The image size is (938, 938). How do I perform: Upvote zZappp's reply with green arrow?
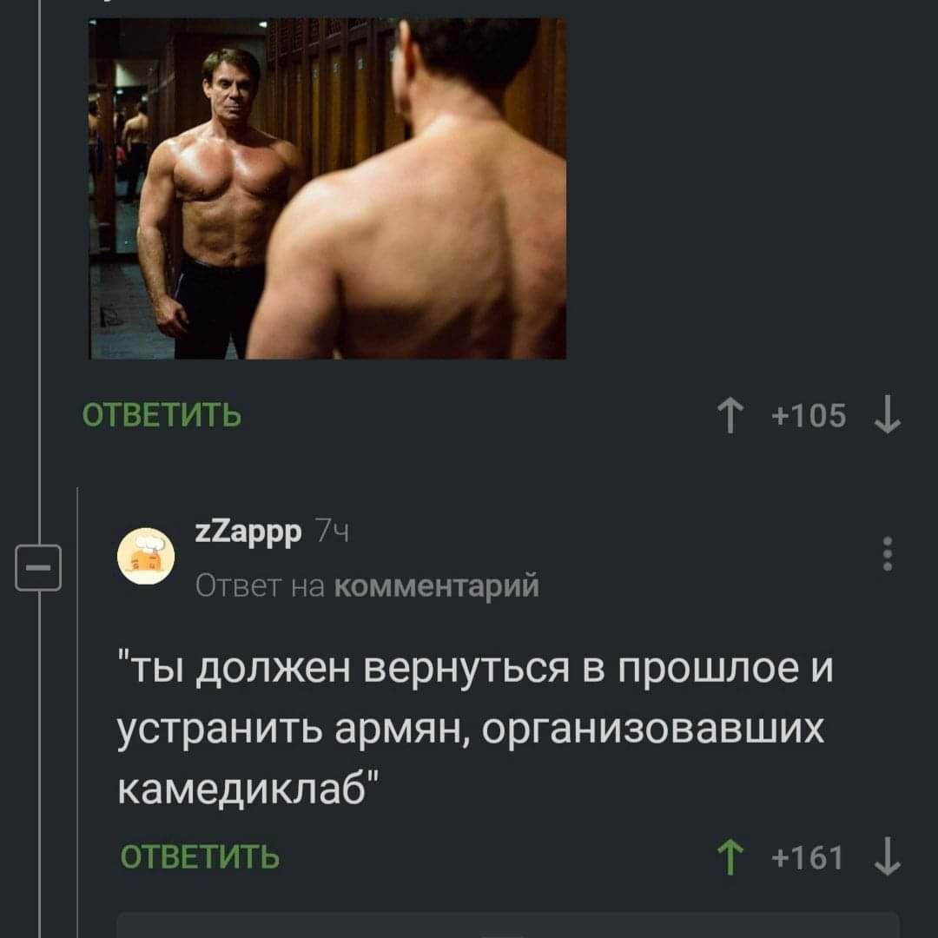coord(730,857)
